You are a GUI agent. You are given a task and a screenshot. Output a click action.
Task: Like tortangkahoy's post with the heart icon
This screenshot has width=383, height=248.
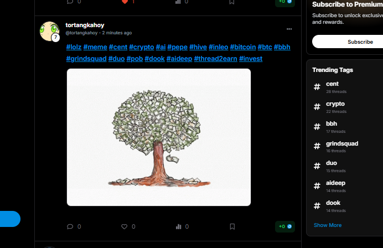pyautogui.click(x=125, y=226)
